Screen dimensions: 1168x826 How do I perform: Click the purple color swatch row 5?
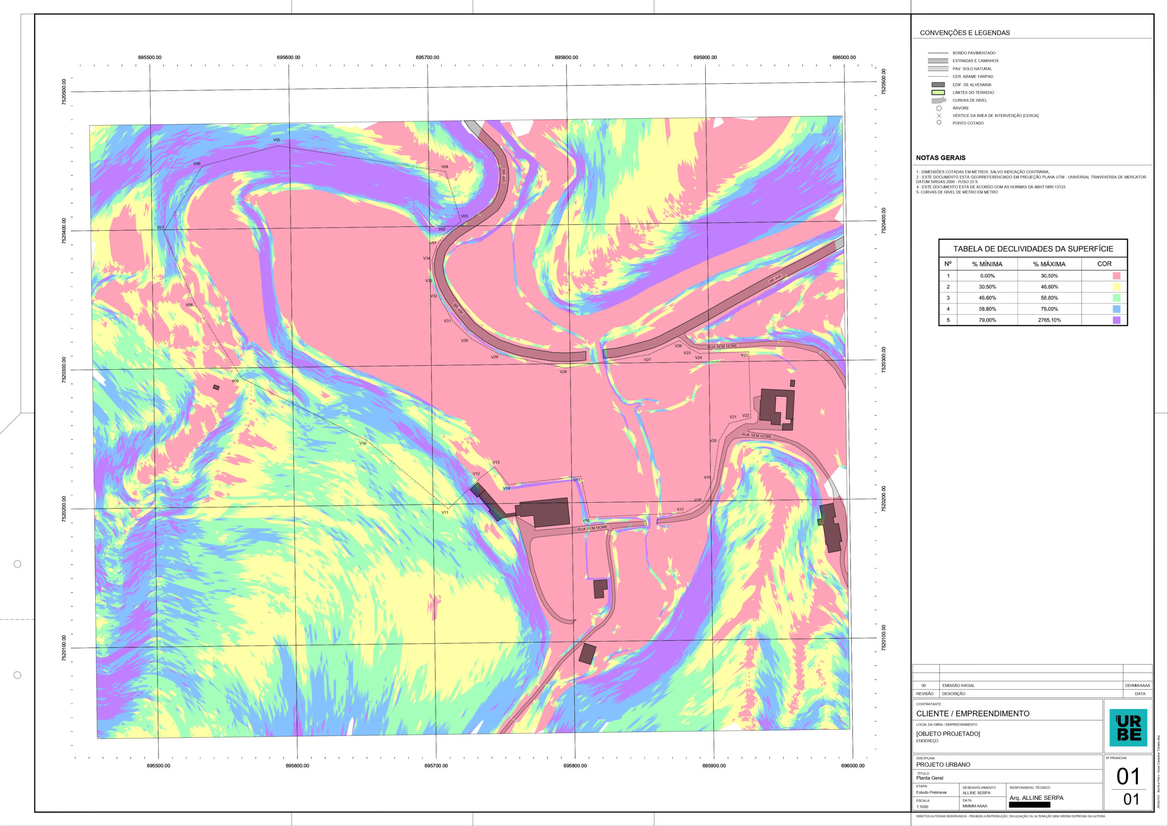[1116, 321]
